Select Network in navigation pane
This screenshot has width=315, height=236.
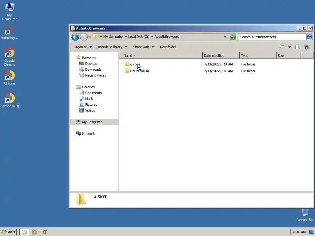86,133
